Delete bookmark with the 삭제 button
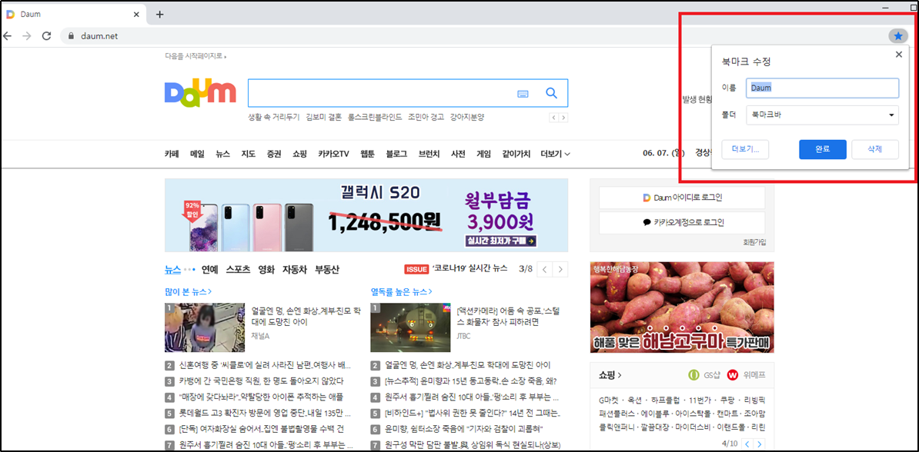The image size is (919, 452). pyautogui.click(x=875, y=149)
